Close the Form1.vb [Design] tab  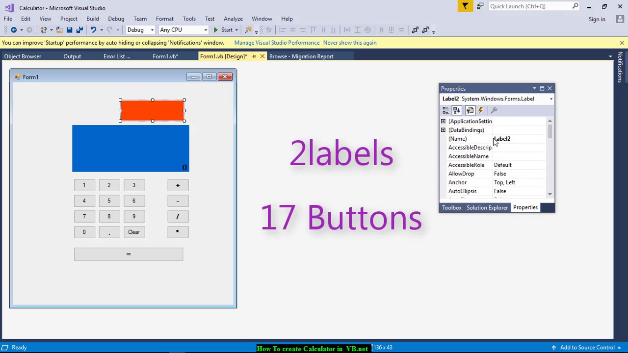262,56
